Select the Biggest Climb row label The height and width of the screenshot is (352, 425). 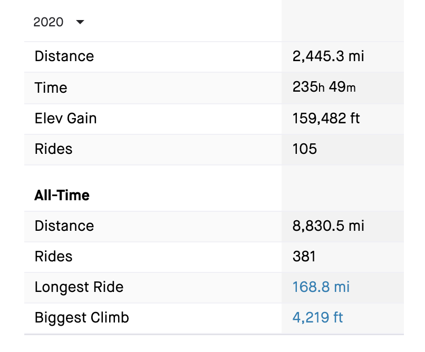tap(82, 318)
